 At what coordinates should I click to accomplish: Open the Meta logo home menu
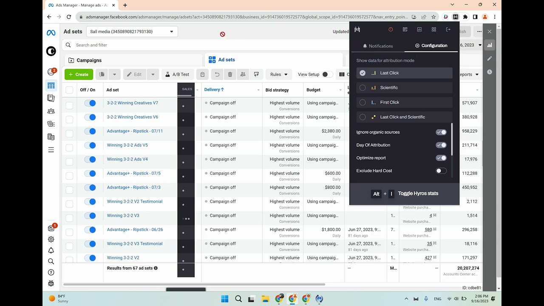tap(51, 33)
